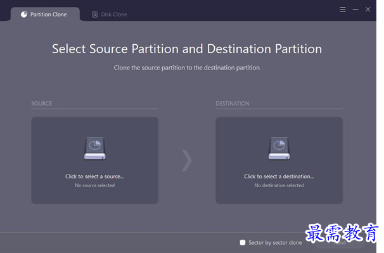The image size is (384, 253).
Task: Minimize the application window
Action: click(x=355, y=9)
